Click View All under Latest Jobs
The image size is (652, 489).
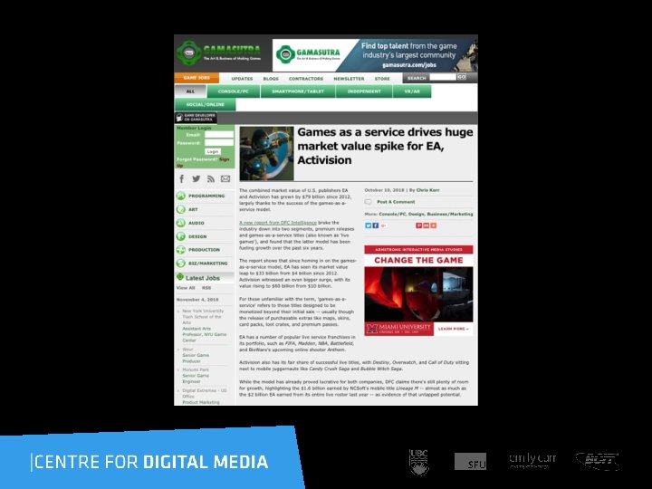[186, 288]
